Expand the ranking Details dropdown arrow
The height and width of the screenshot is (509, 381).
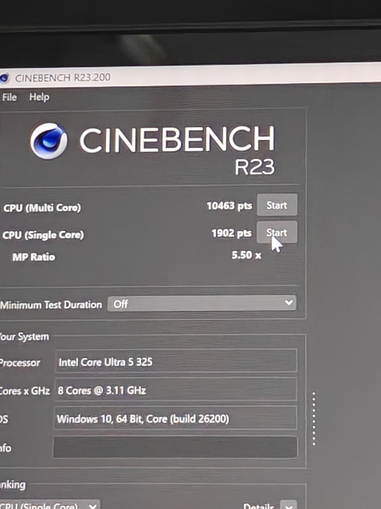tap(288, 505)
